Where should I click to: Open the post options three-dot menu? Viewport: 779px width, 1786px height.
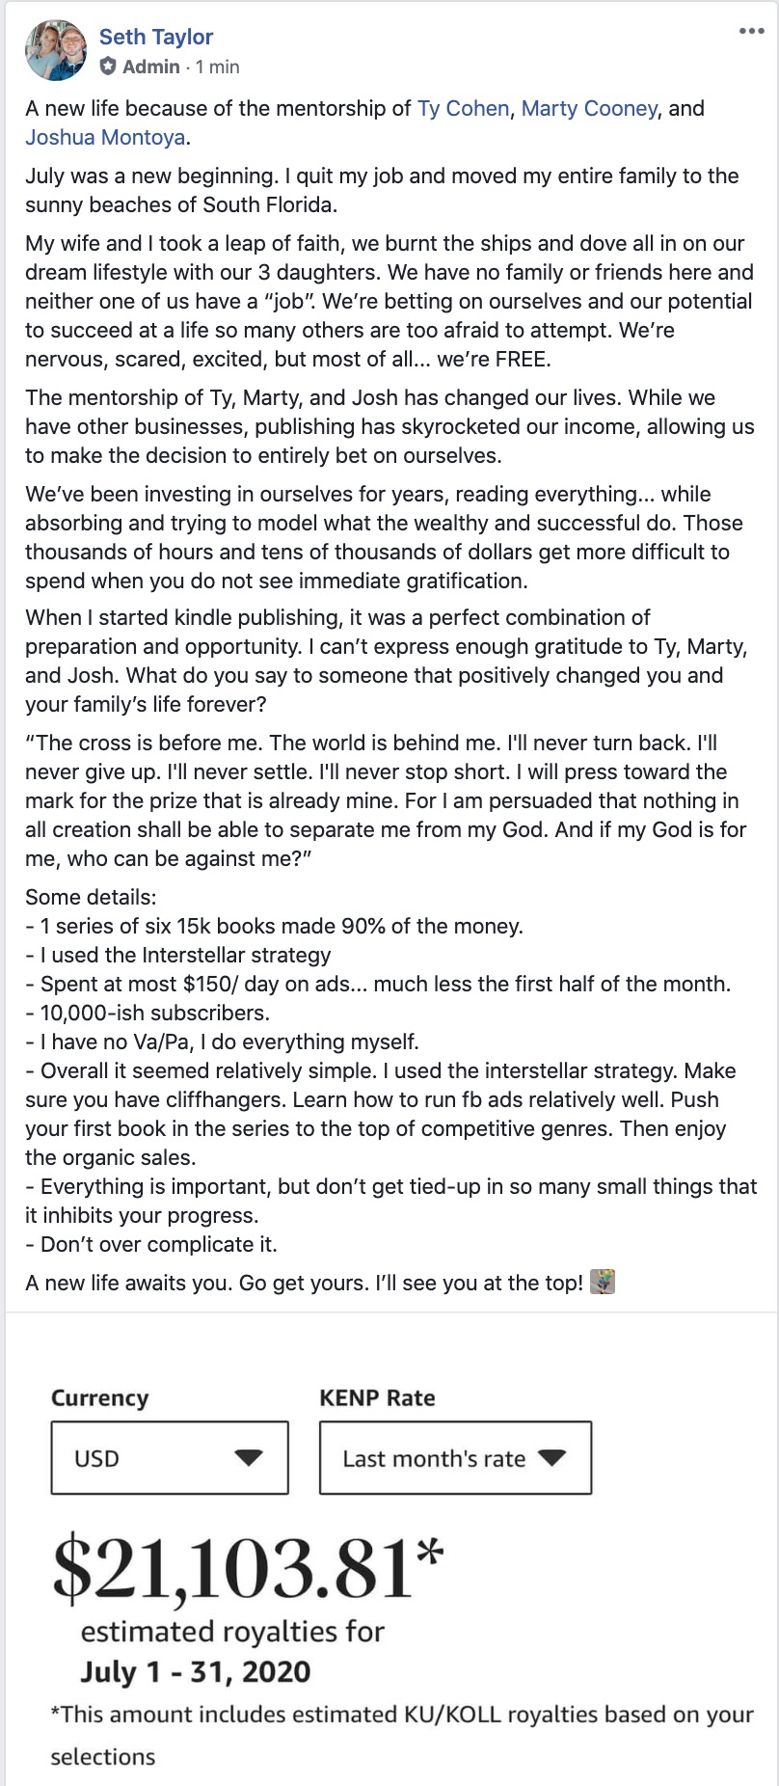[x=751, y=31]
